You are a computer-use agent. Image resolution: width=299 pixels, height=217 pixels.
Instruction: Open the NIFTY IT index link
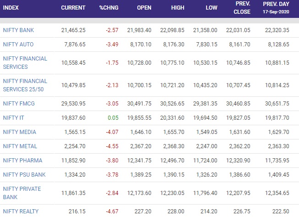14,117
